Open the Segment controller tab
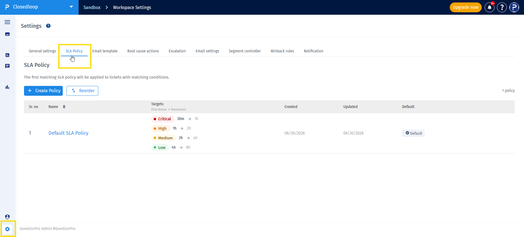 pos(245,51)
